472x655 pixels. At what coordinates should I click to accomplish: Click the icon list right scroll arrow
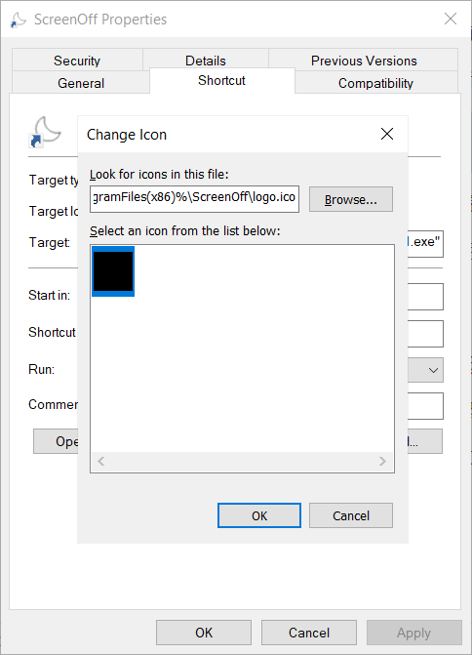382,461
